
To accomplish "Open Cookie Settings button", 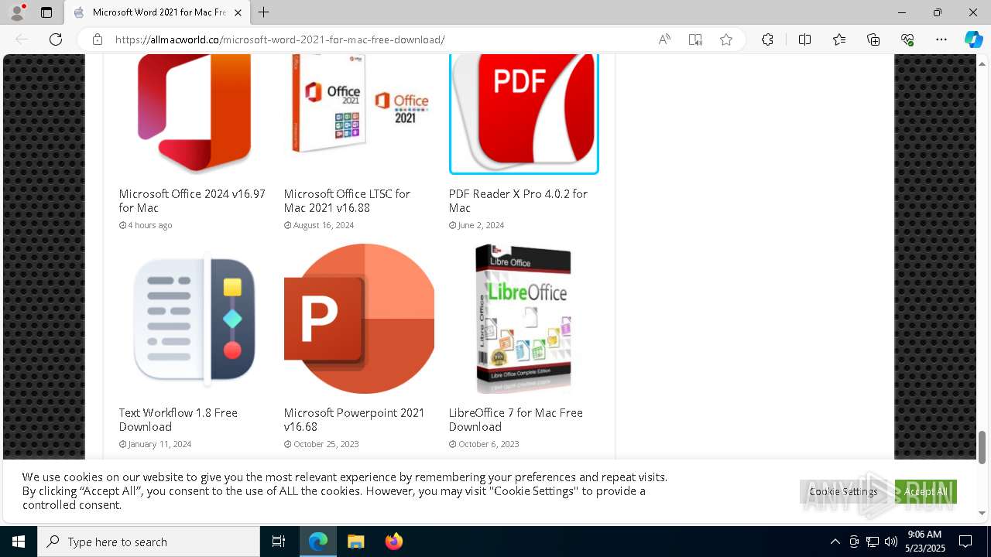I will point(844,491).
